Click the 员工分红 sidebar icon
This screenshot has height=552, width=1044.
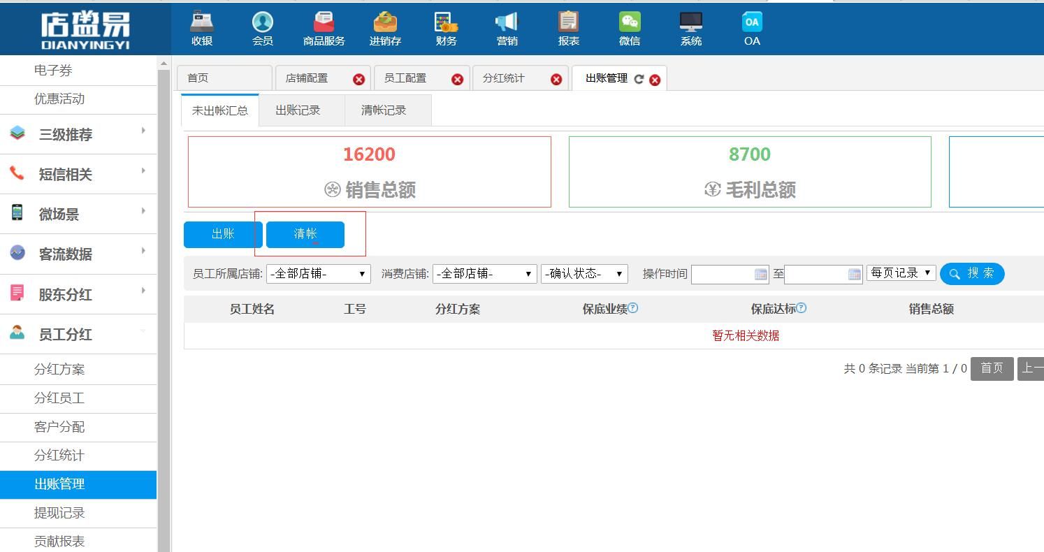17,333
